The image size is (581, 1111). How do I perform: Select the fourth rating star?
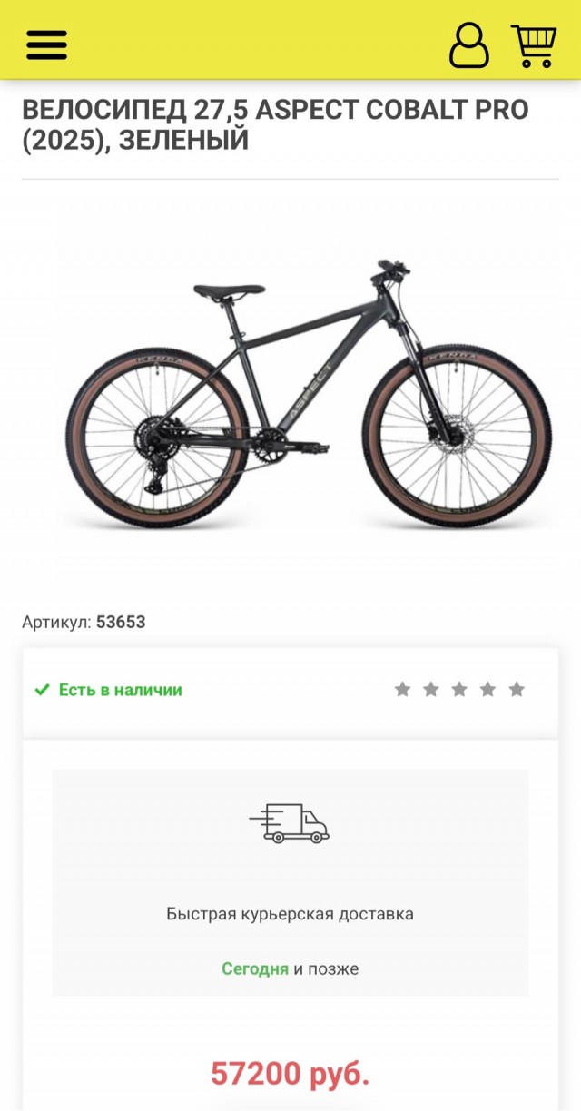click(487, 690)
